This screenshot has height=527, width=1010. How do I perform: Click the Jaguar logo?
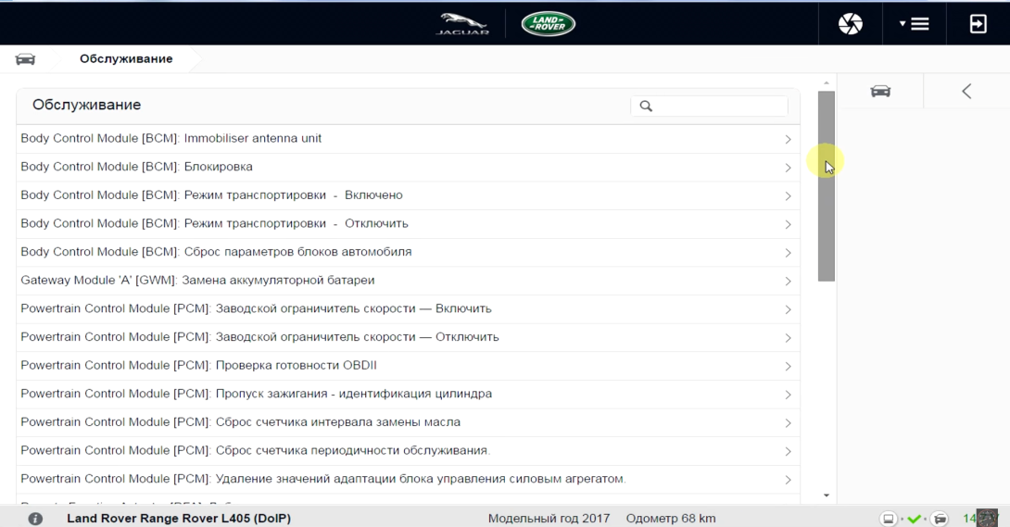[x=462, y=24]
